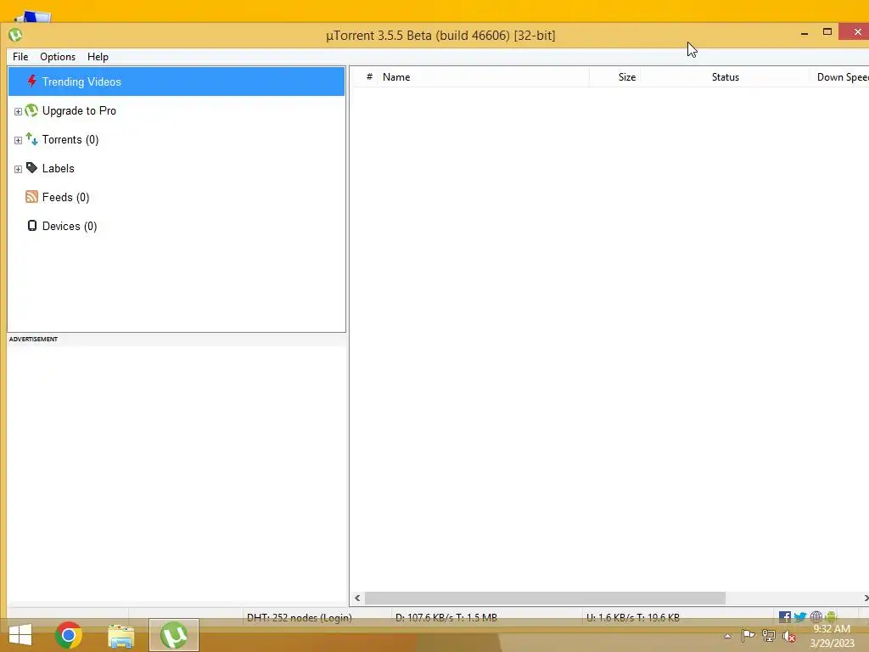Select Labels in the sidebar
The image size is (869, 652).
click(59, 169)
